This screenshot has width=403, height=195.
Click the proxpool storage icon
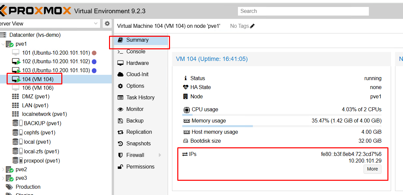18,161
